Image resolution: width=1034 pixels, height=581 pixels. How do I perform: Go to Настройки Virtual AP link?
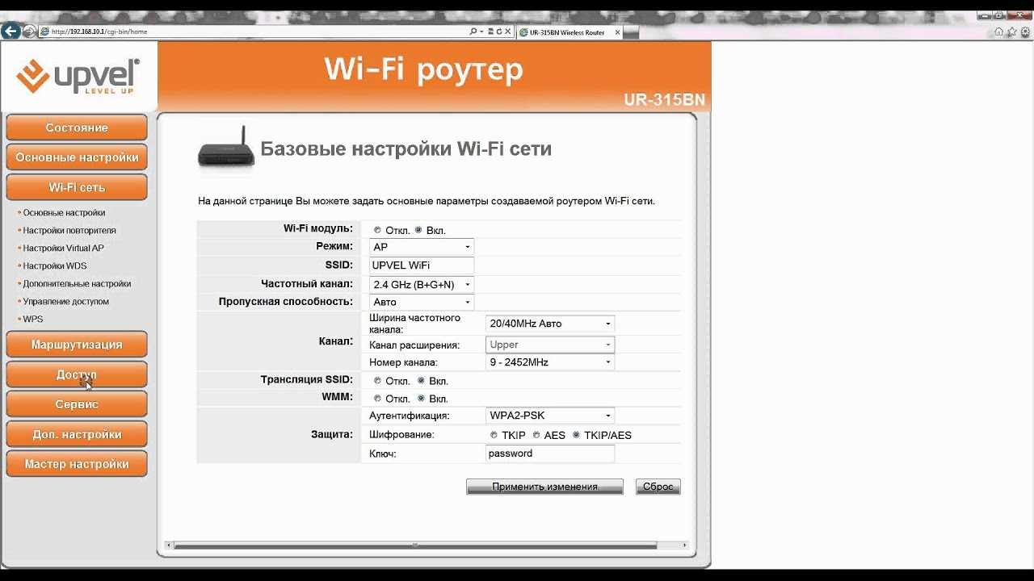[x=63, y=249]
